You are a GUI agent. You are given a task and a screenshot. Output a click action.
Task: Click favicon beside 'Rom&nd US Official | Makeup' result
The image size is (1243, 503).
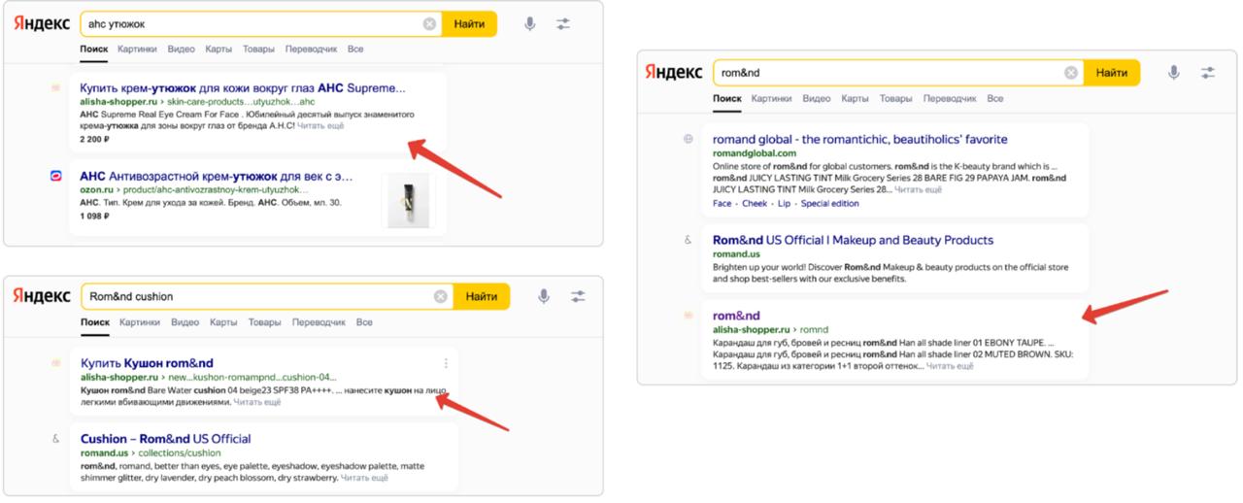[x=688, y=240]
